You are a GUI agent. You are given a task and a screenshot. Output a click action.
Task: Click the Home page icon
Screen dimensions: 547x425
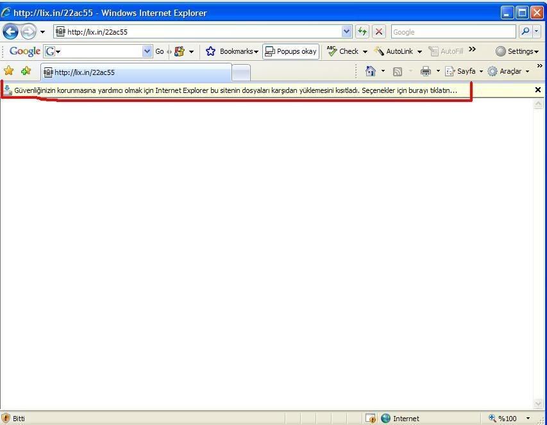[x=370, y=71]
